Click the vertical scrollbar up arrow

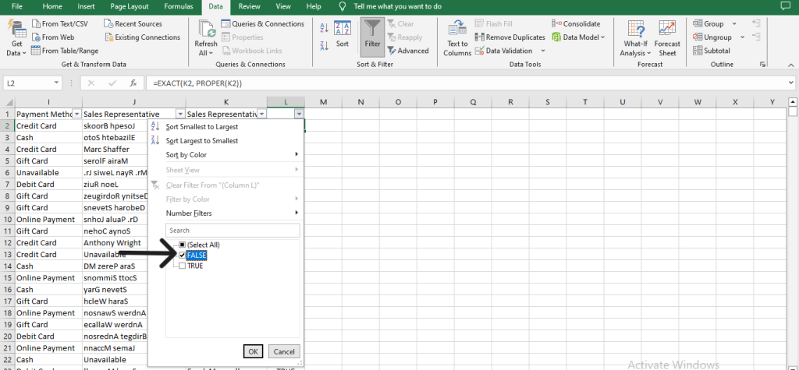(x=792, y=100)
